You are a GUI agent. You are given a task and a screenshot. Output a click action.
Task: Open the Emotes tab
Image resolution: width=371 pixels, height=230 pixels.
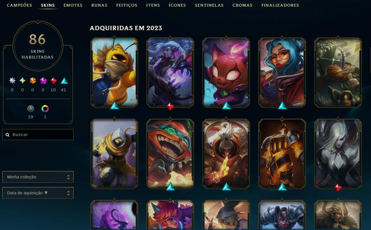point(73,5)
